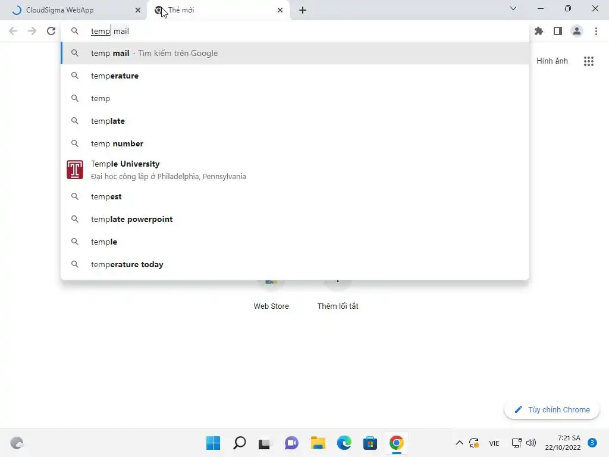Image resolution: width=609 pixels, height=457 pixels.
Task: Click the Chrome icon on the taskbar
Action: point(397,443)
